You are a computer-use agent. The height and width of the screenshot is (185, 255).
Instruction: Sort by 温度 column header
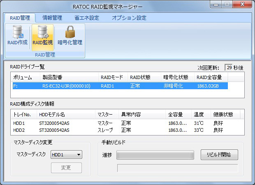point(201,115)
